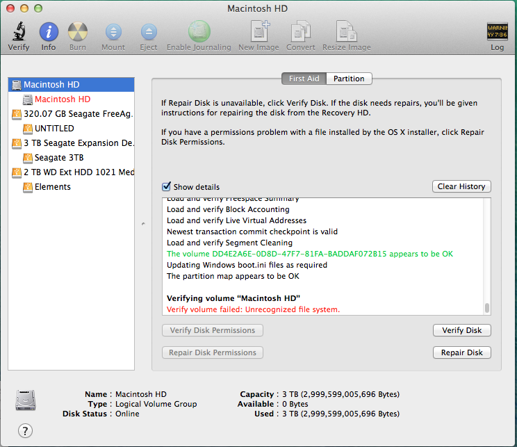The image size is (517, 447).
Task: Click 'Load and verify Live Virtual Addresses' line
Action: (x=236, y=220)
